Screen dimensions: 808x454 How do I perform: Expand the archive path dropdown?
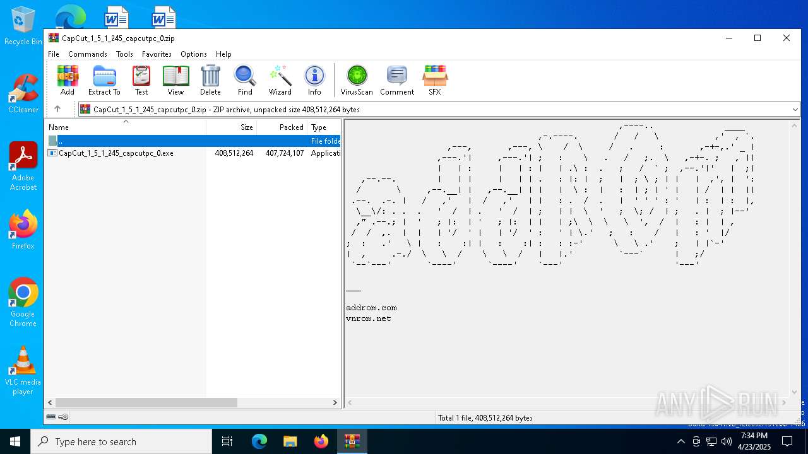pos(795,109)
